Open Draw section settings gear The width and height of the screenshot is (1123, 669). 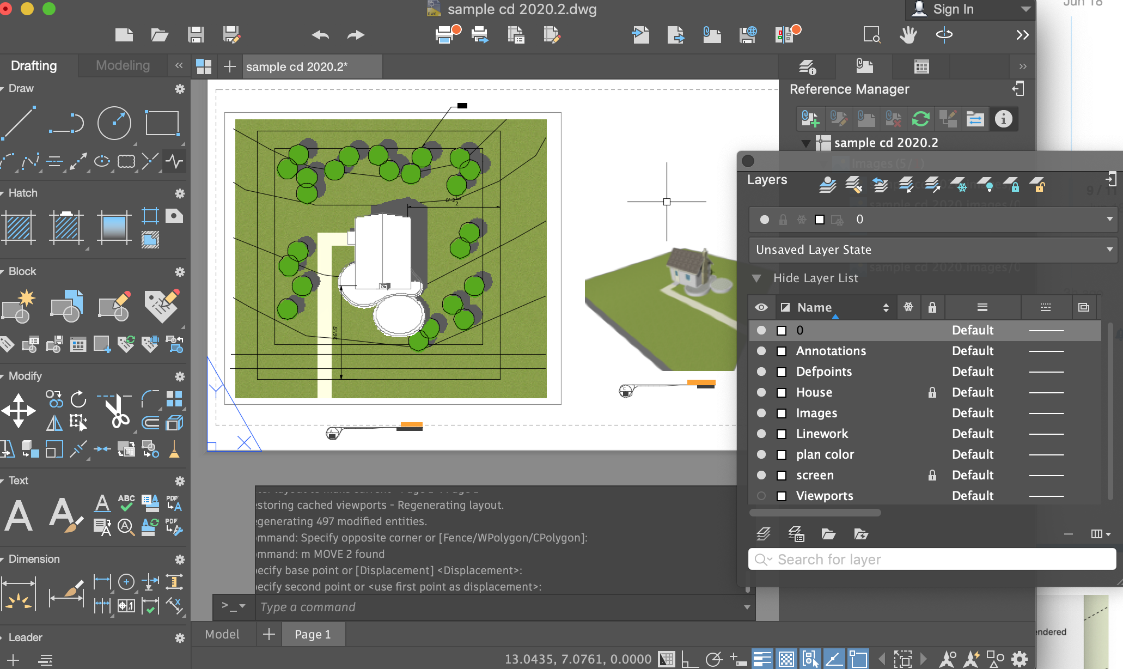click(180, 89)
